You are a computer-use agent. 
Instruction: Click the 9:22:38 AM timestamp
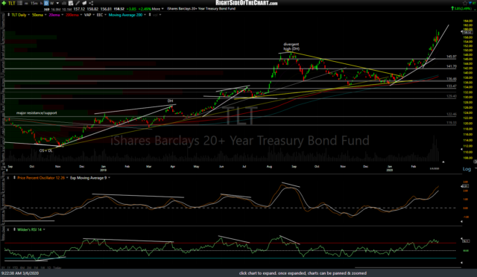click(20, 273)
